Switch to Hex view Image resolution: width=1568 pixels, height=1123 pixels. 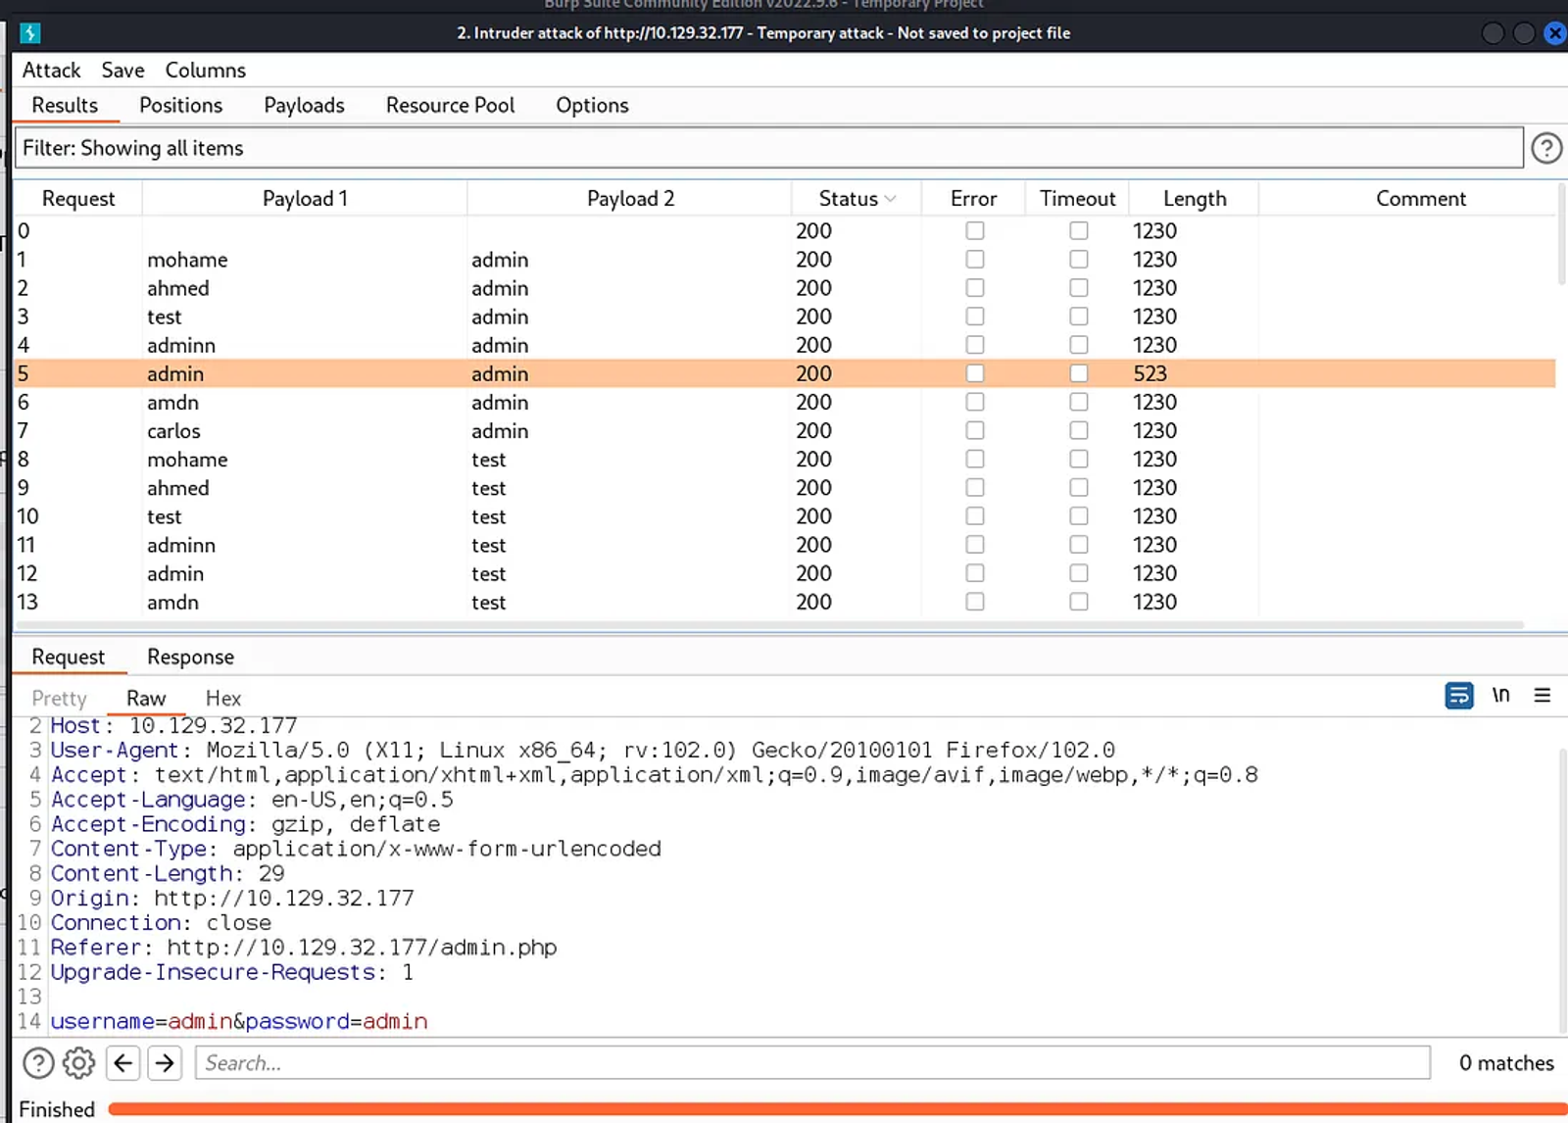(222, 699)
